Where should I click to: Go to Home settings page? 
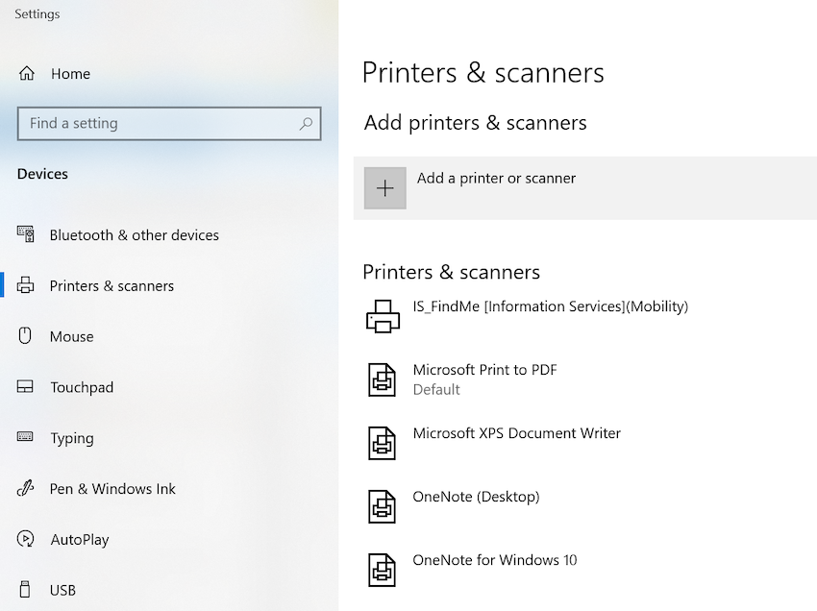click(x=70, y=74)
